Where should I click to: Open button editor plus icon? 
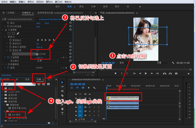(188, 74)
